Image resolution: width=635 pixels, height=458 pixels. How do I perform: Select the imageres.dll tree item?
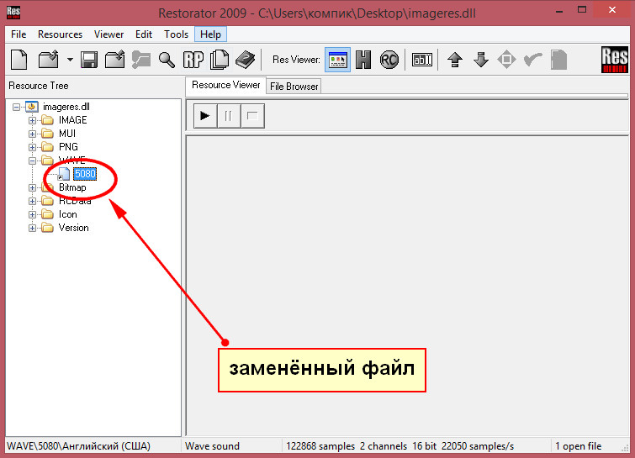point(66,107)
